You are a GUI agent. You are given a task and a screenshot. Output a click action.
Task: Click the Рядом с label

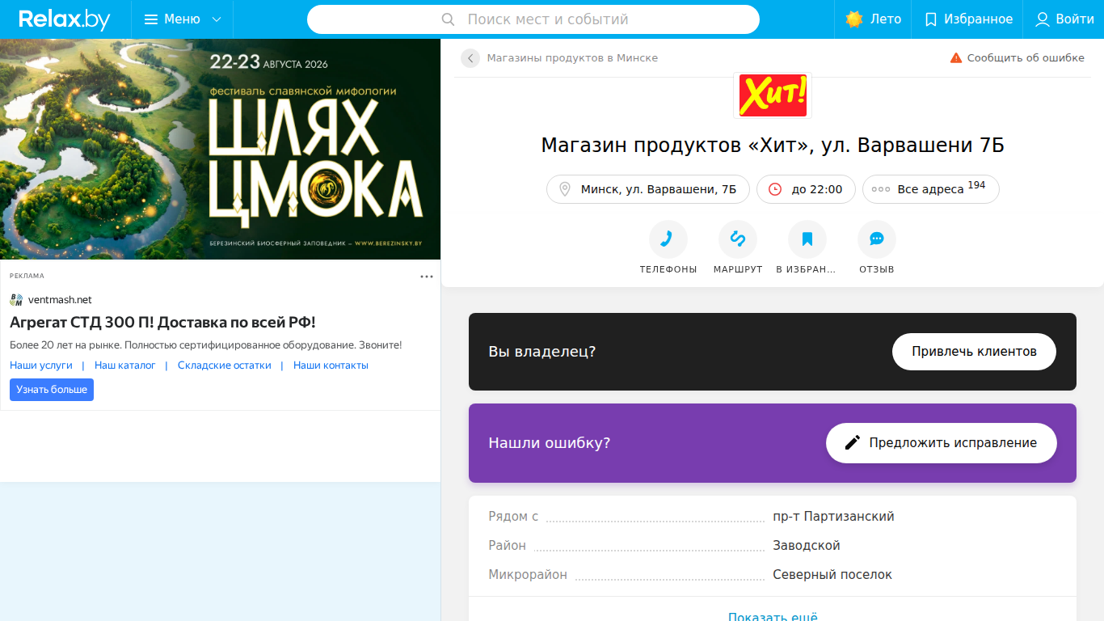tap(513, 517)
